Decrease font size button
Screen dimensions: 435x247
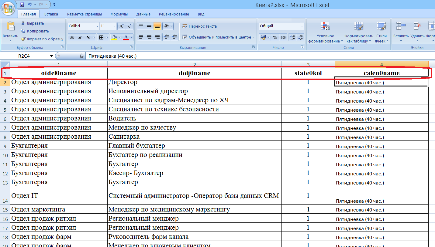[x=129, y=26]
